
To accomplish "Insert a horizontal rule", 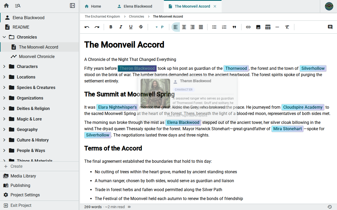I will click(x=277, y=27).
